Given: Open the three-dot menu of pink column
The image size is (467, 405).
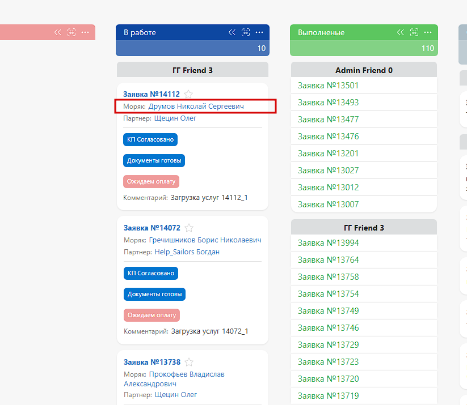Looking at the screenshot, I should [85, 32].
